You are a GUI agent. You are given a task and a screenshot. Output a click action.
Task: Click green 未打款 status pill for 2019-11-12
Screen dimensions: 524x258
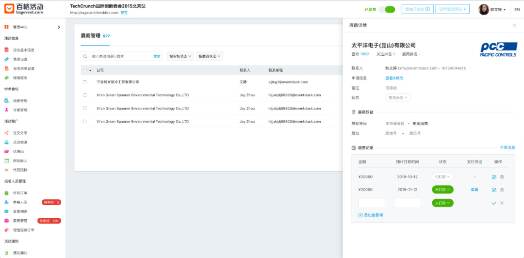pos(442,190)
